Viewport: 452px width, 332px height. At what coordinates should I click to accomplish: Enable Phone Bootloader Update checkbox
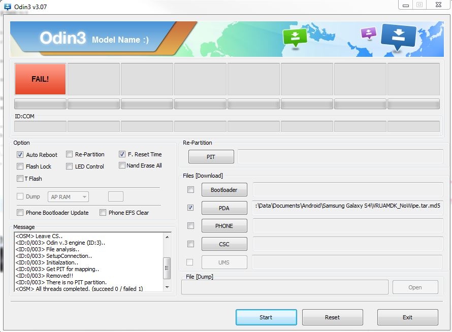point(20,212)
